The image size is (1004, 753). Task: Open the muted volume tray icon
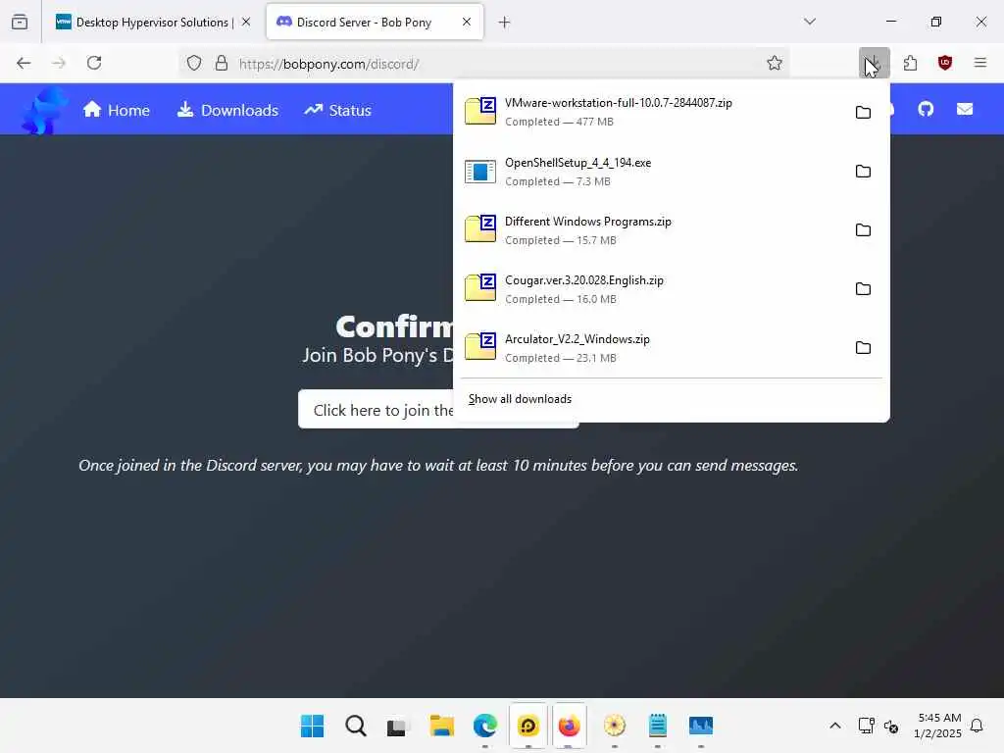[890, 727]
